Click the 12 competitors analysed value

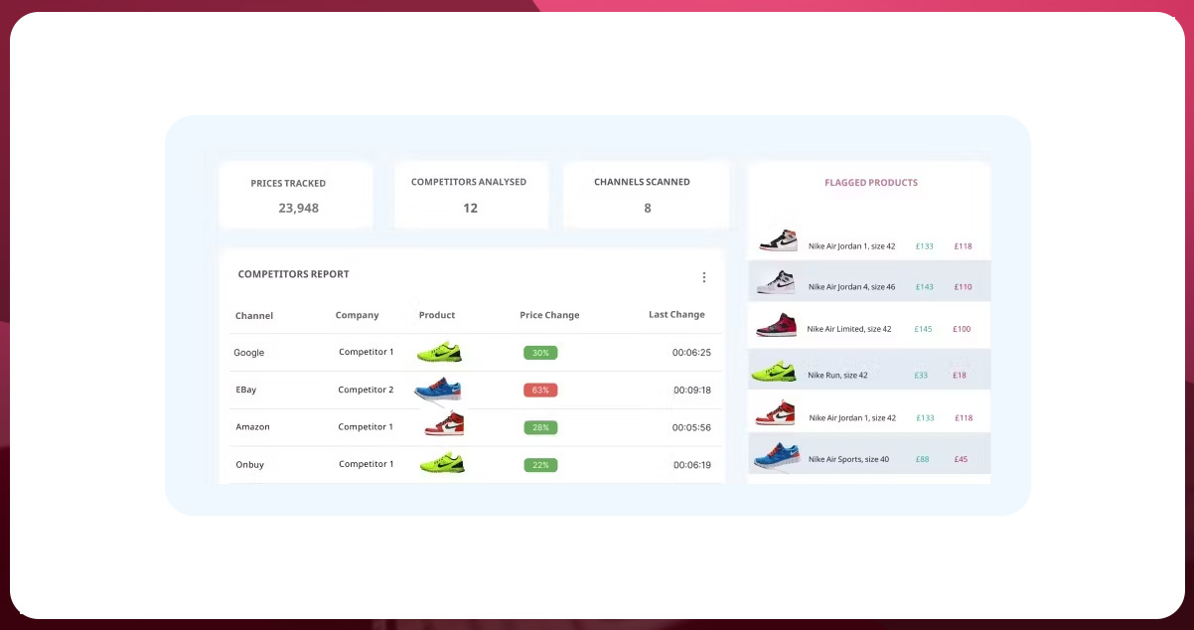[x=470, y=209]
